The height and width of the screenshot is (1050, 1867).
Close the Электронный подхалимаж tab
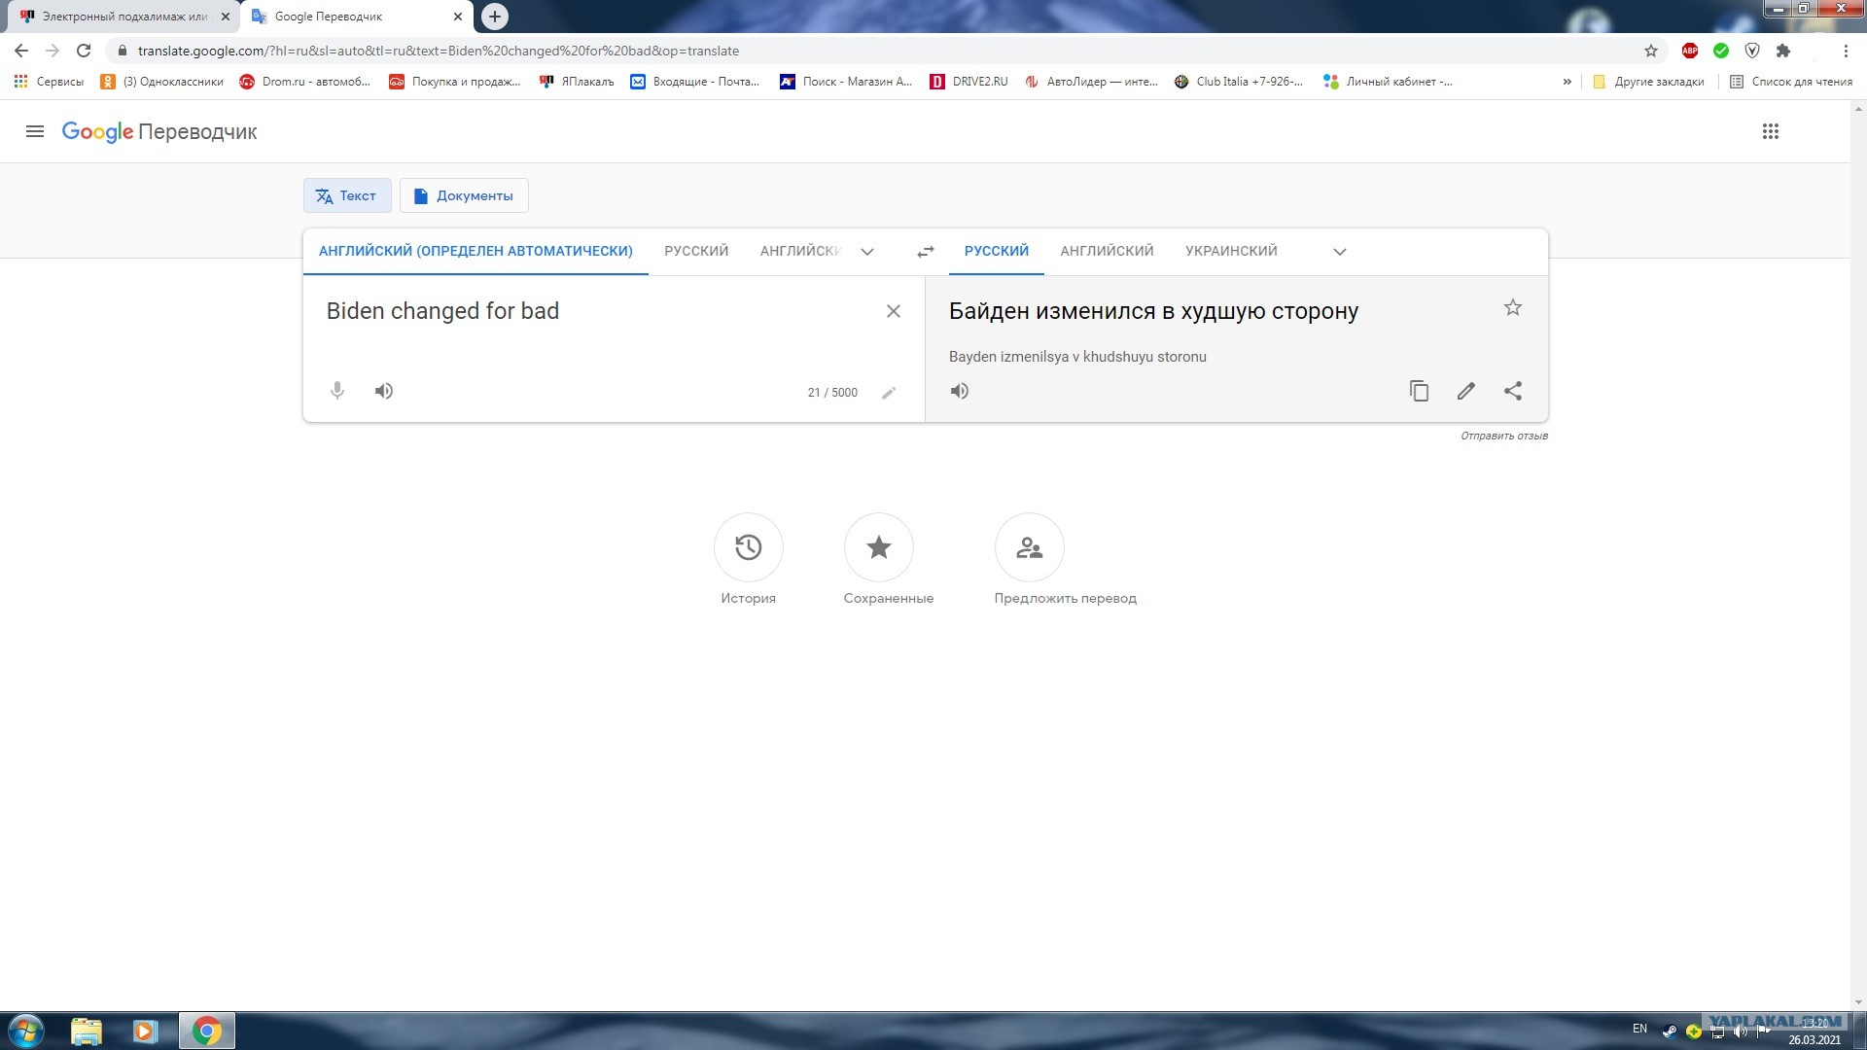click(x=226, y=17)
